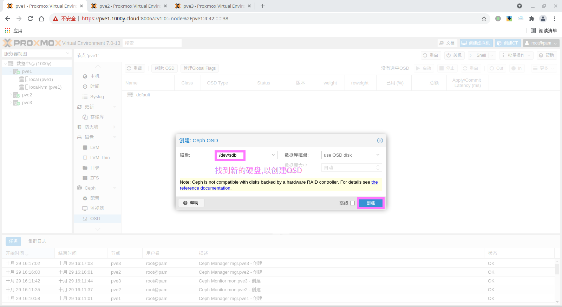Click the browser reload icon
The height and width of the screenshot is (307, 562).
[30, 19]
